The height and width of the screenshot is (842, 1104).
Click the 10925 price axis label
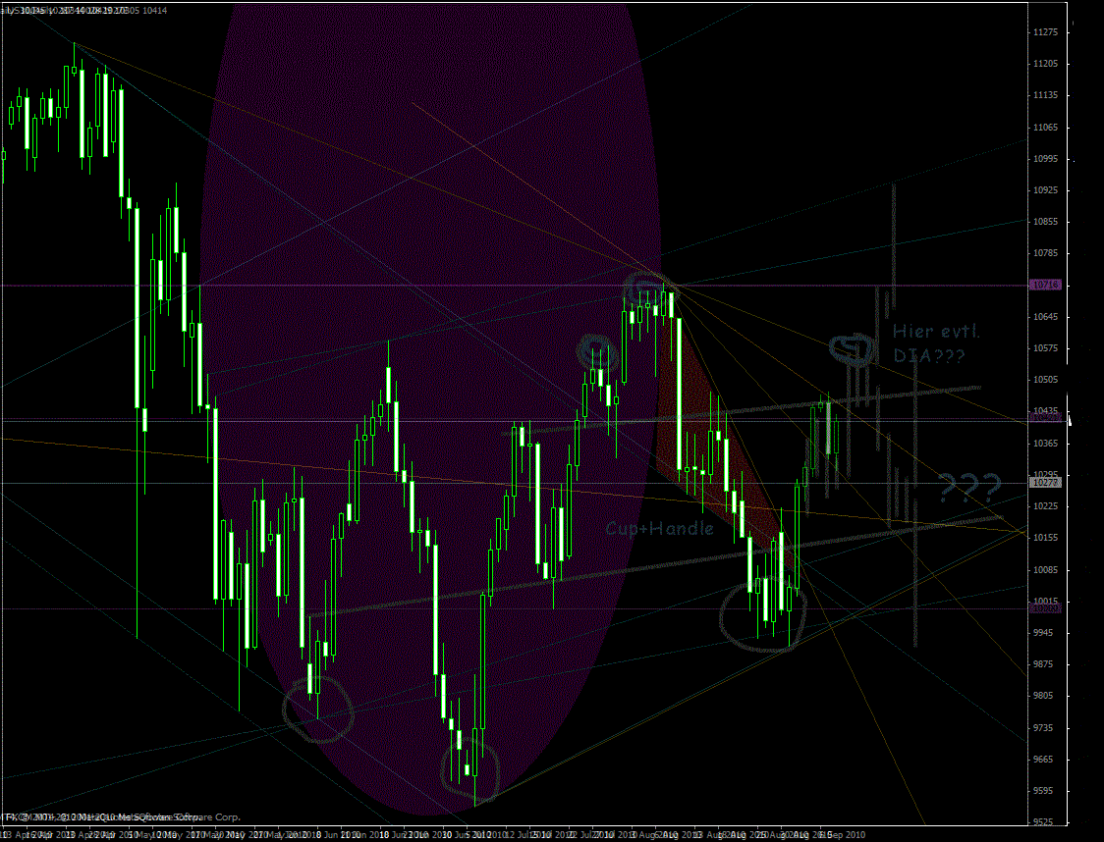point(1046,190)
